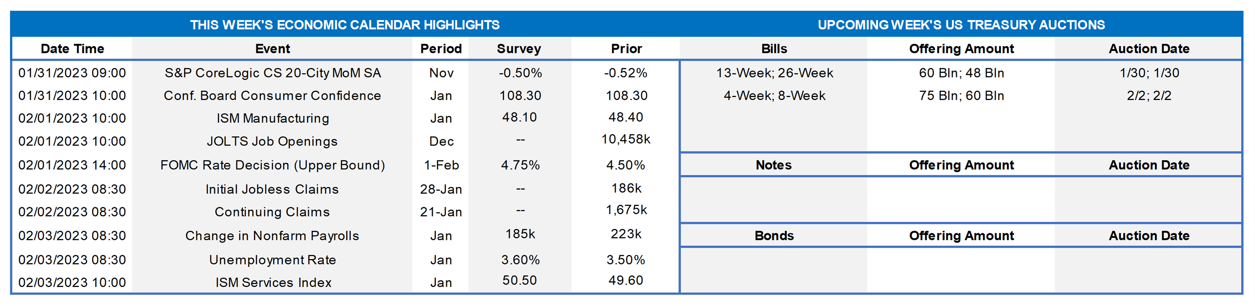Select the Bills section header
Image resolution: width=1255 pixels, height=306 pixels.
click(774, 49)
